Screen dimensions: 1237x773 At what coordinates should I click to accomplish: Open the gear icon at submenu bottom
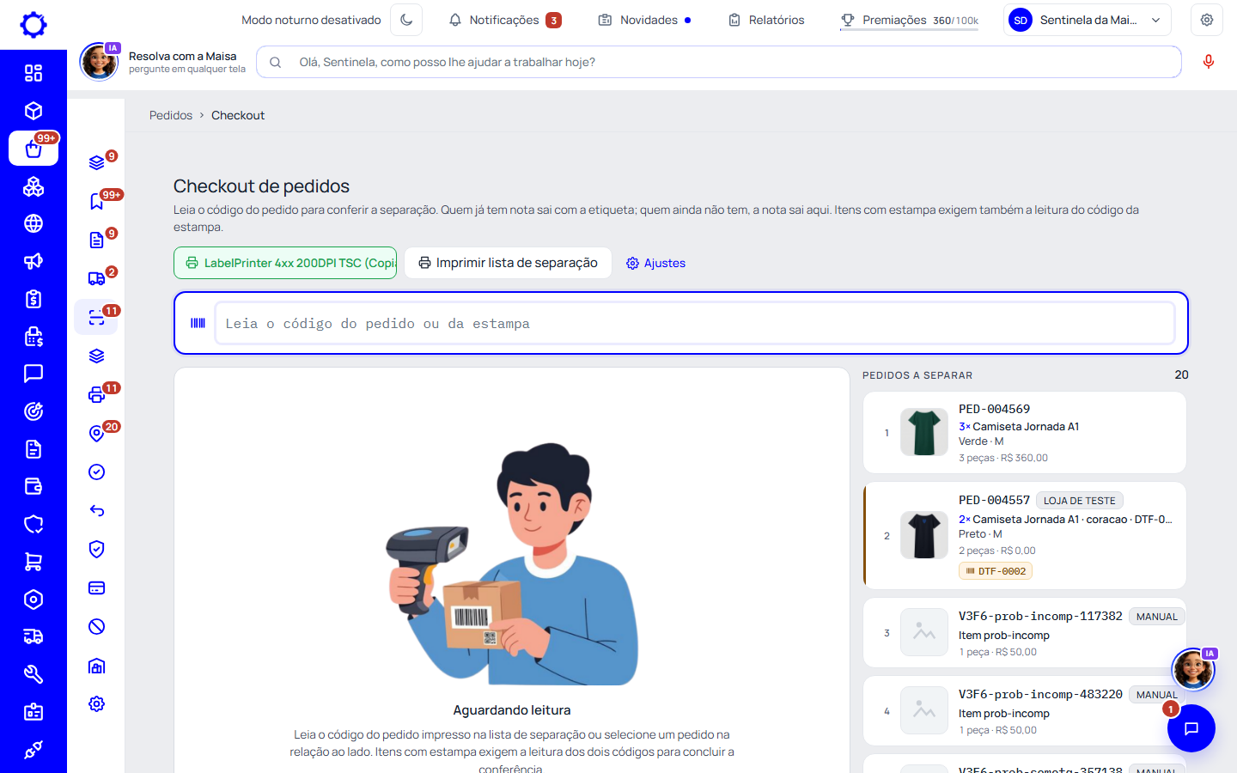97,703
